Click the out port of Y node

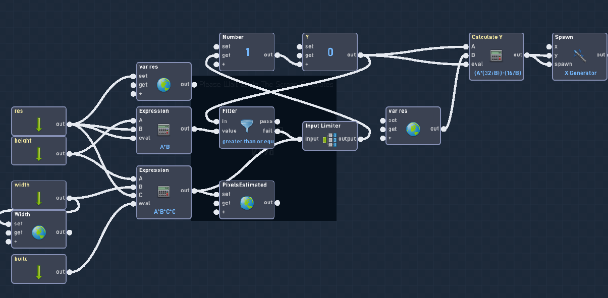pyautogui.click(x=360, y=55)
